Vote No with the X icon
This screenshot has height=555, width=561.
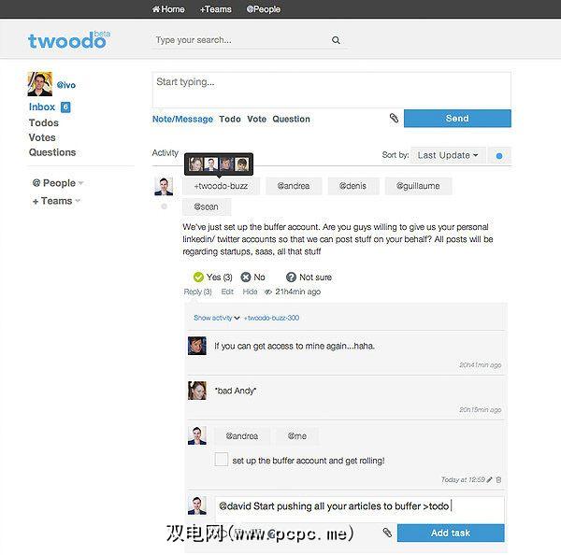click(x=245, y=277)
